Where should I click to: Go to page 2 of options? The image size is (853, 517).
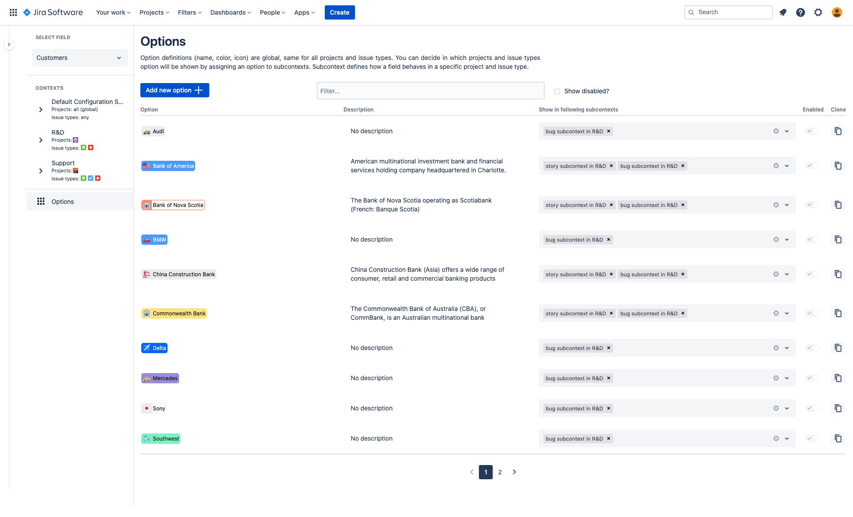tap(500, 472)
